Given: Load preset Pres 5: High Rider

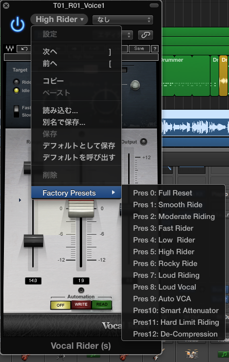Looking at the screenshot, I should coord(173,252).
